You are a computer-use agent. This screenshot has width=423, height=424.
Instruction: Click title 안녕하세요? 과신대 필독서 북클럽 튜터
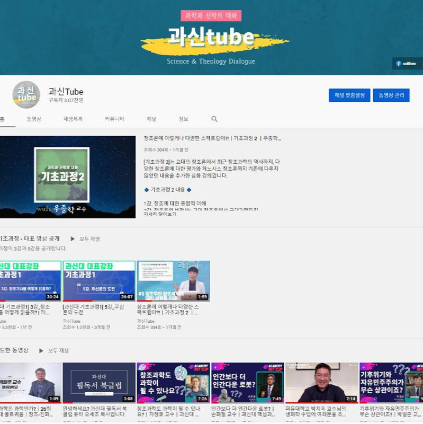click(x=95, y=411)
